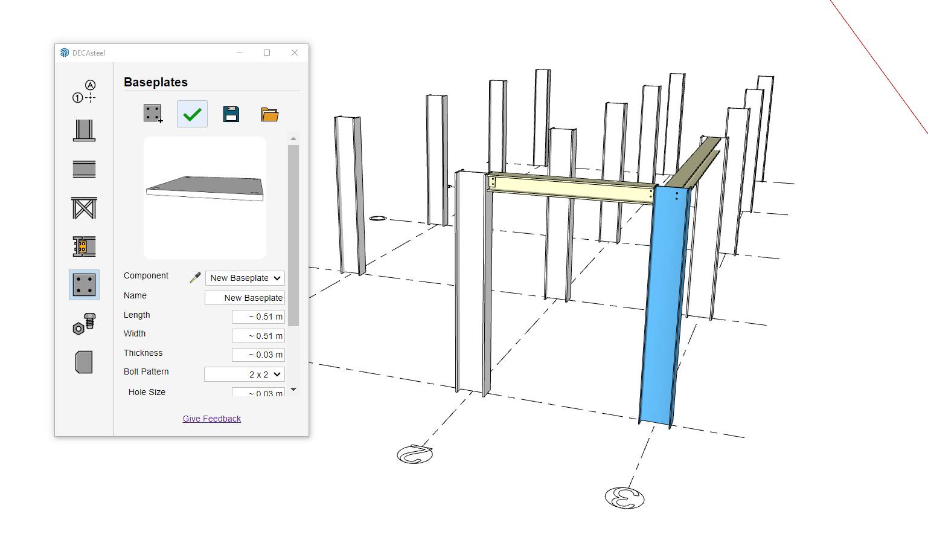Pick component with the eyedropper

tap(195, 278)
